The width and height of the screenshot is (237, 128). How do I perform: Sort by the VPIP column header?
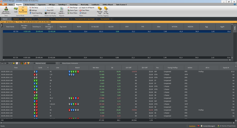(127, 27)
